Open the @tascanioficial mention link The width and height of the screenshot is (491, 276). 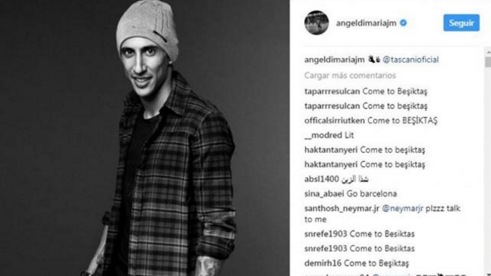pos(411,60)
